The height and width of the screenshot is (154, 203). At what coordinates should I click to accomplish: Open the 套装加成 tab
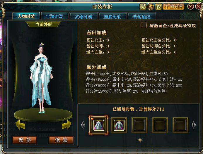[141, 16]
